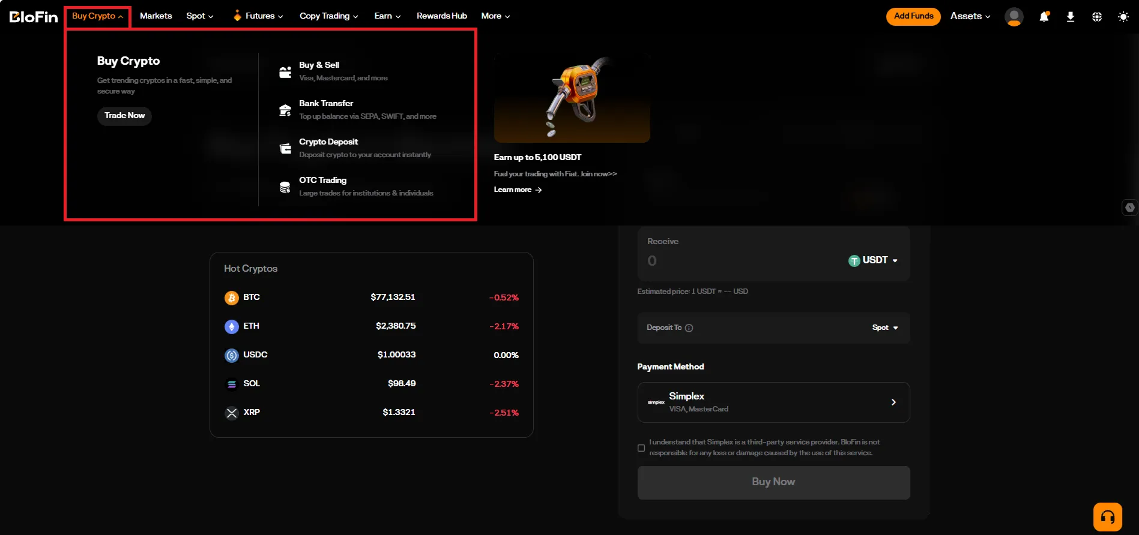This screenshot has height=535, width=1139.
Task: Click the USDC price $1.00033
Action: 396,355
